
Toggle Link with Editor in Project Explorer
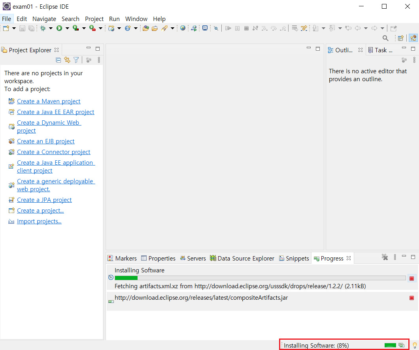[67, 60]
